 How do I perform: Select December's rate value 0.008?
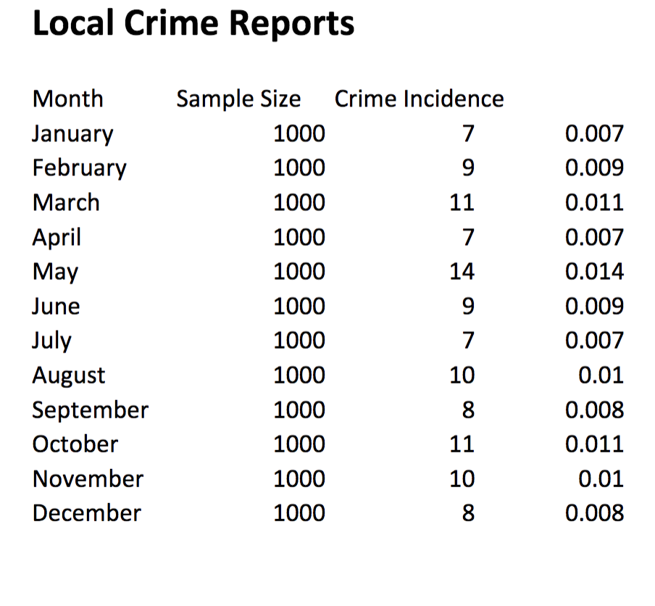[596, 513]
